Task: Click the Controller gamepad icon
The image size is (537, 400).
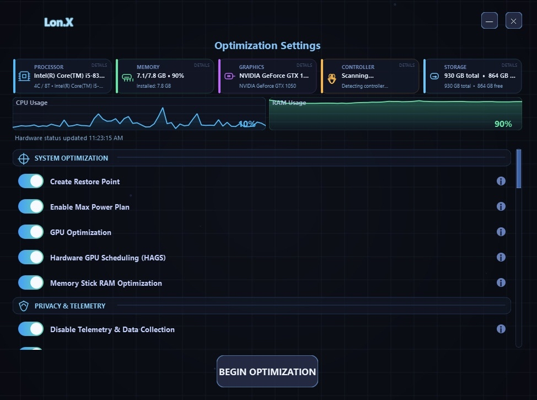Action: [331, 78]
